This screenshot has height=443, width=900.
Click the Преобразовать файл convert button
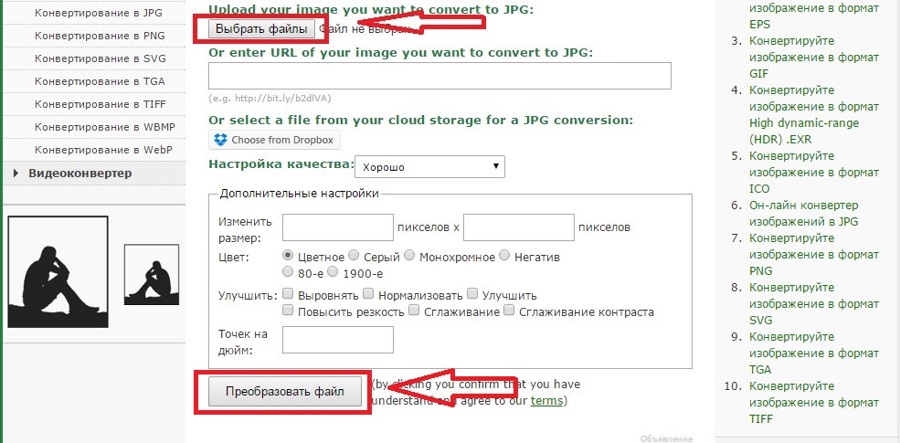point(286,392)
